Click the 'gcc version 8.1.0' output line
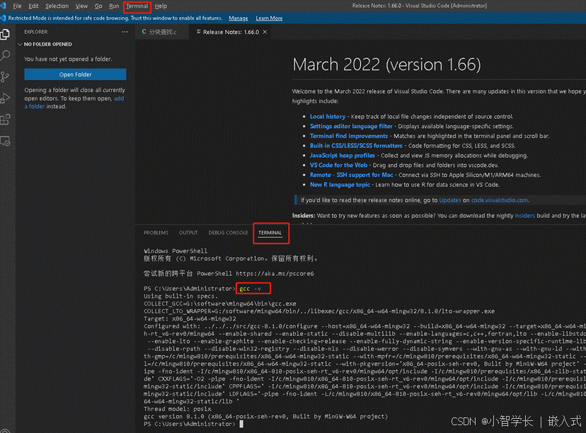The image size is (586, 433). tap(265, 417)
